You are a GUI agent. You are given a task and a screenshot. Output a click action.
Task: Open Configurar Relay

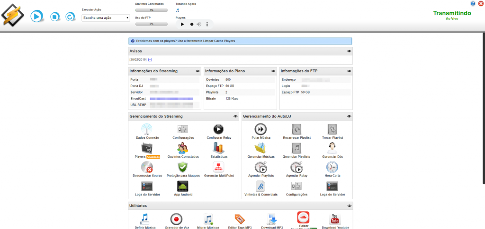tap(218, 129)
